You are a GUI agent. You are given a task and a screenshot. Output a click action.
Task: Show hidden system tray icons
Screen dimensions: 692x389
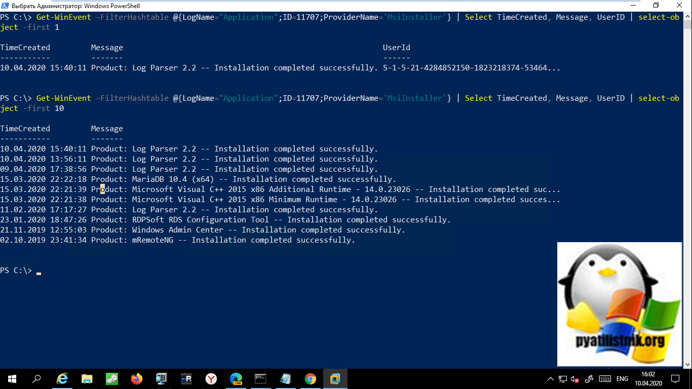551,379
